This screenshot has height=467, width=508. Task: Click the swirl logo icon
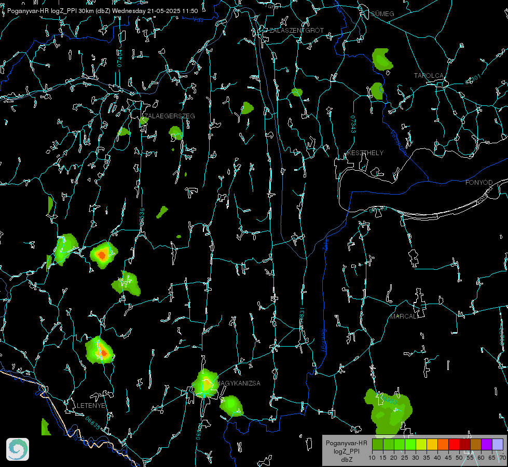point(18,449)
